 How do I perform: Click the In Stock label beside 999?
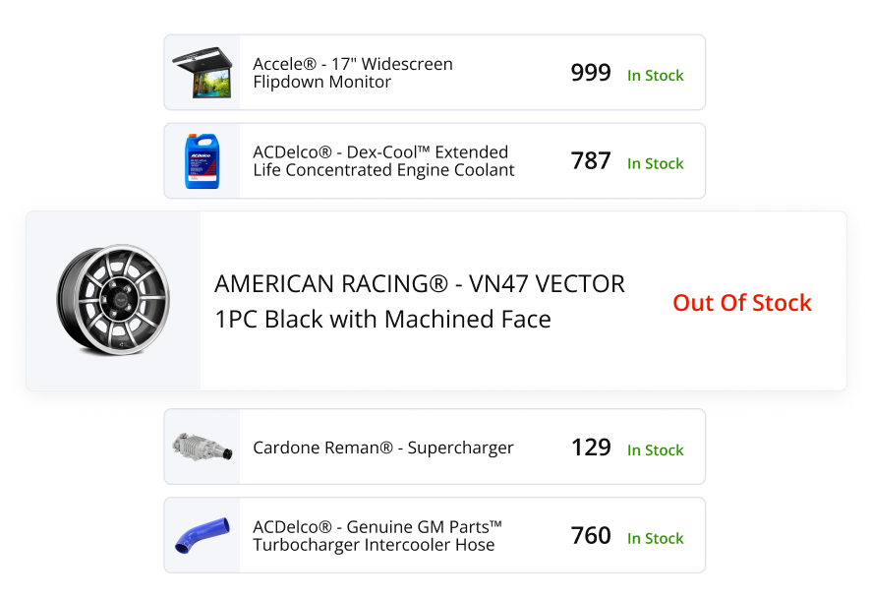pos(655,74)
